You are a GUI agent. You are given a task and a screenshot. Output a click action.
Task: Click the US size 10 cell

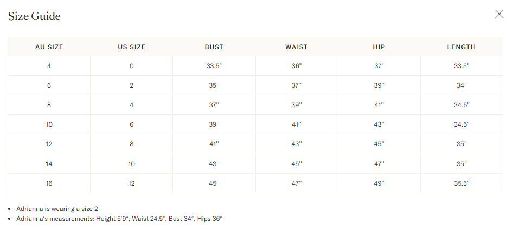click(132, 163)
